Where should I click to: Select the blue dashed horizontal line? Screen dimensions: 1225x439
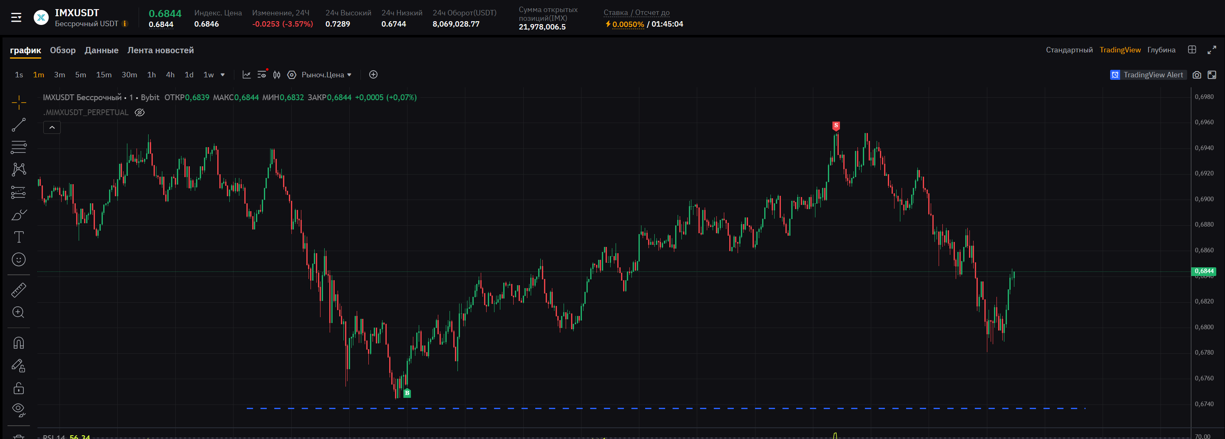tap(666, 408)
